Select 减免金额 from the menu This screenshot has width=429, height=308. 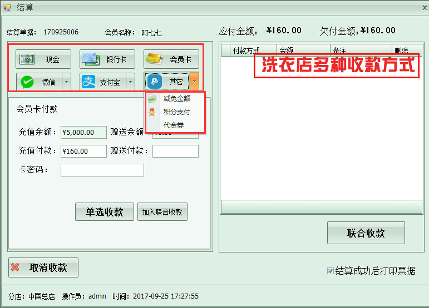(176, 99)
